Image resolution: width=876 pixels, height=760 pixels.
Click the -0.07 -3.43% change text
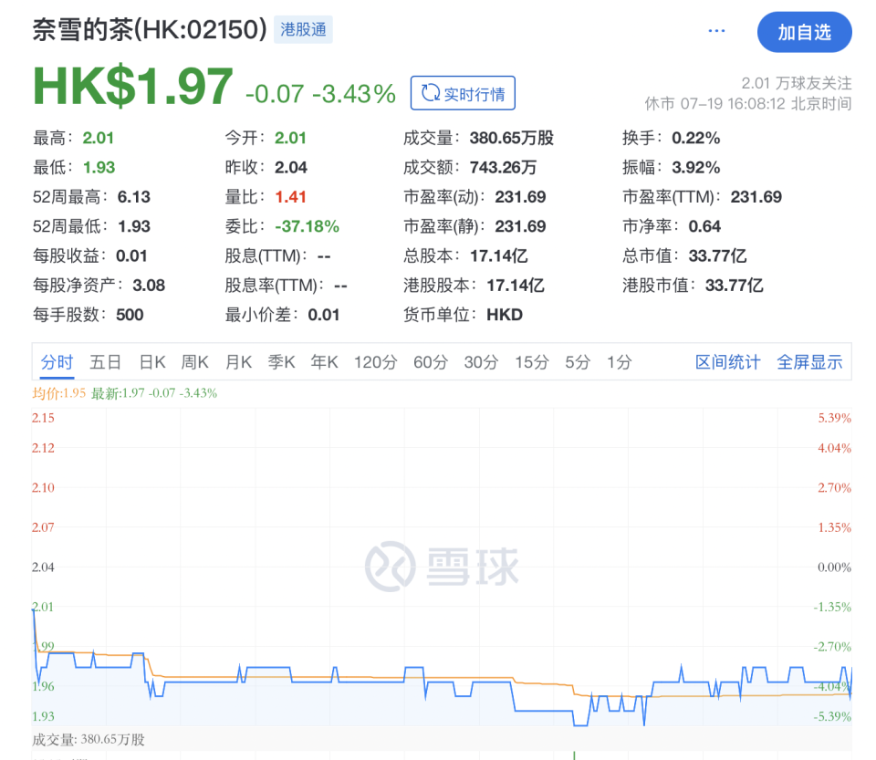coord(320,94)
